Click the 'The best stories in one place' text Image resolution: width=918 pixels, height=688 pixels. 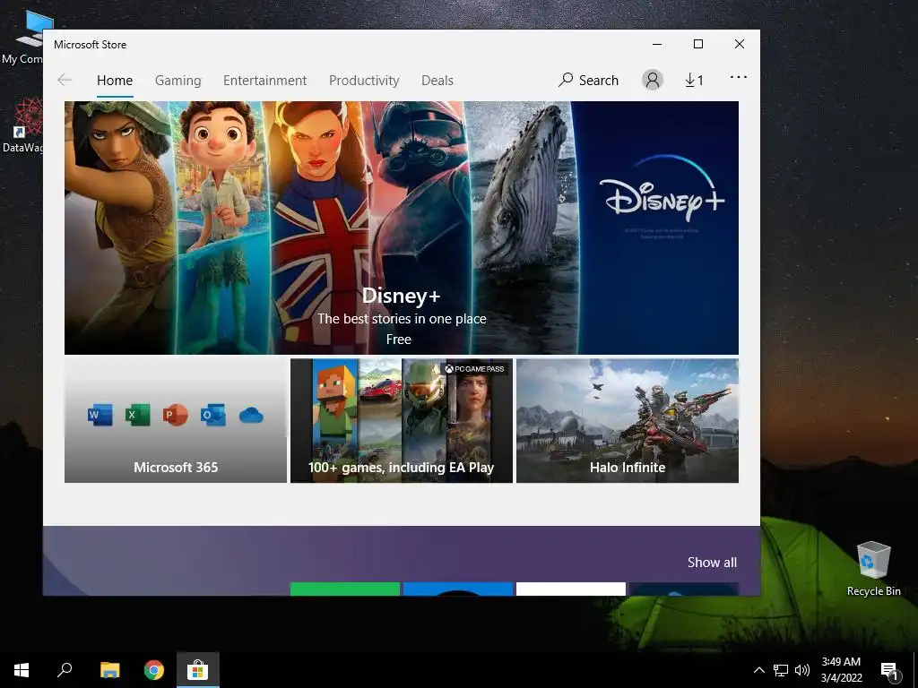[403, 319]
